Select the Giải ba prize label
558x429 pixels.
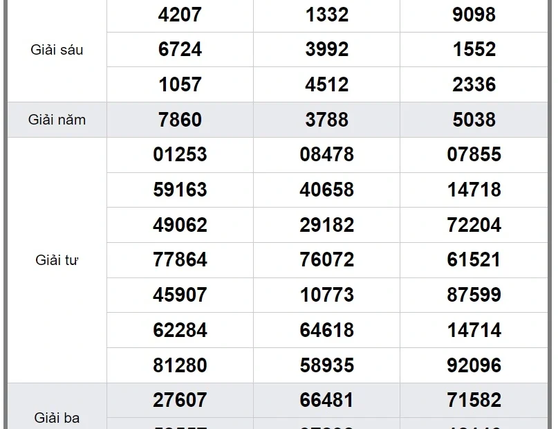click(57, 418)
